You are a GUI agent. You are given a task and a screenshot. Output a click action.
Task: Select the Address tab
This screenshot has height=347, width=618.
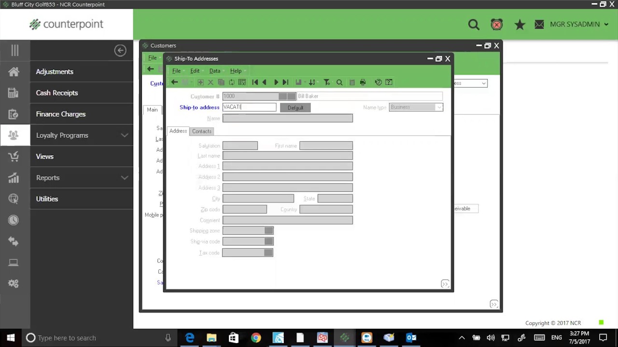click(178, 131)
